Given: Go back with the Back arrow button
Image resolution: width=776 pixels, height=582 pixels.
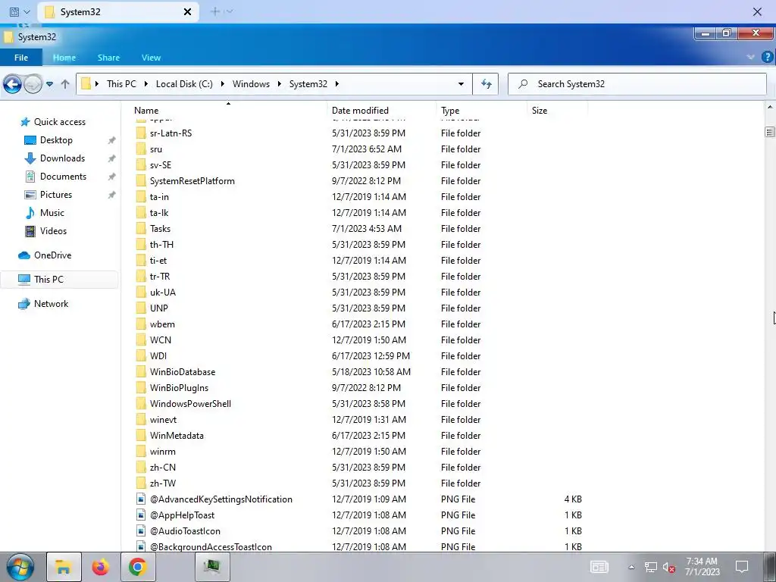Looking at the screenshot, I should [12, 84].
